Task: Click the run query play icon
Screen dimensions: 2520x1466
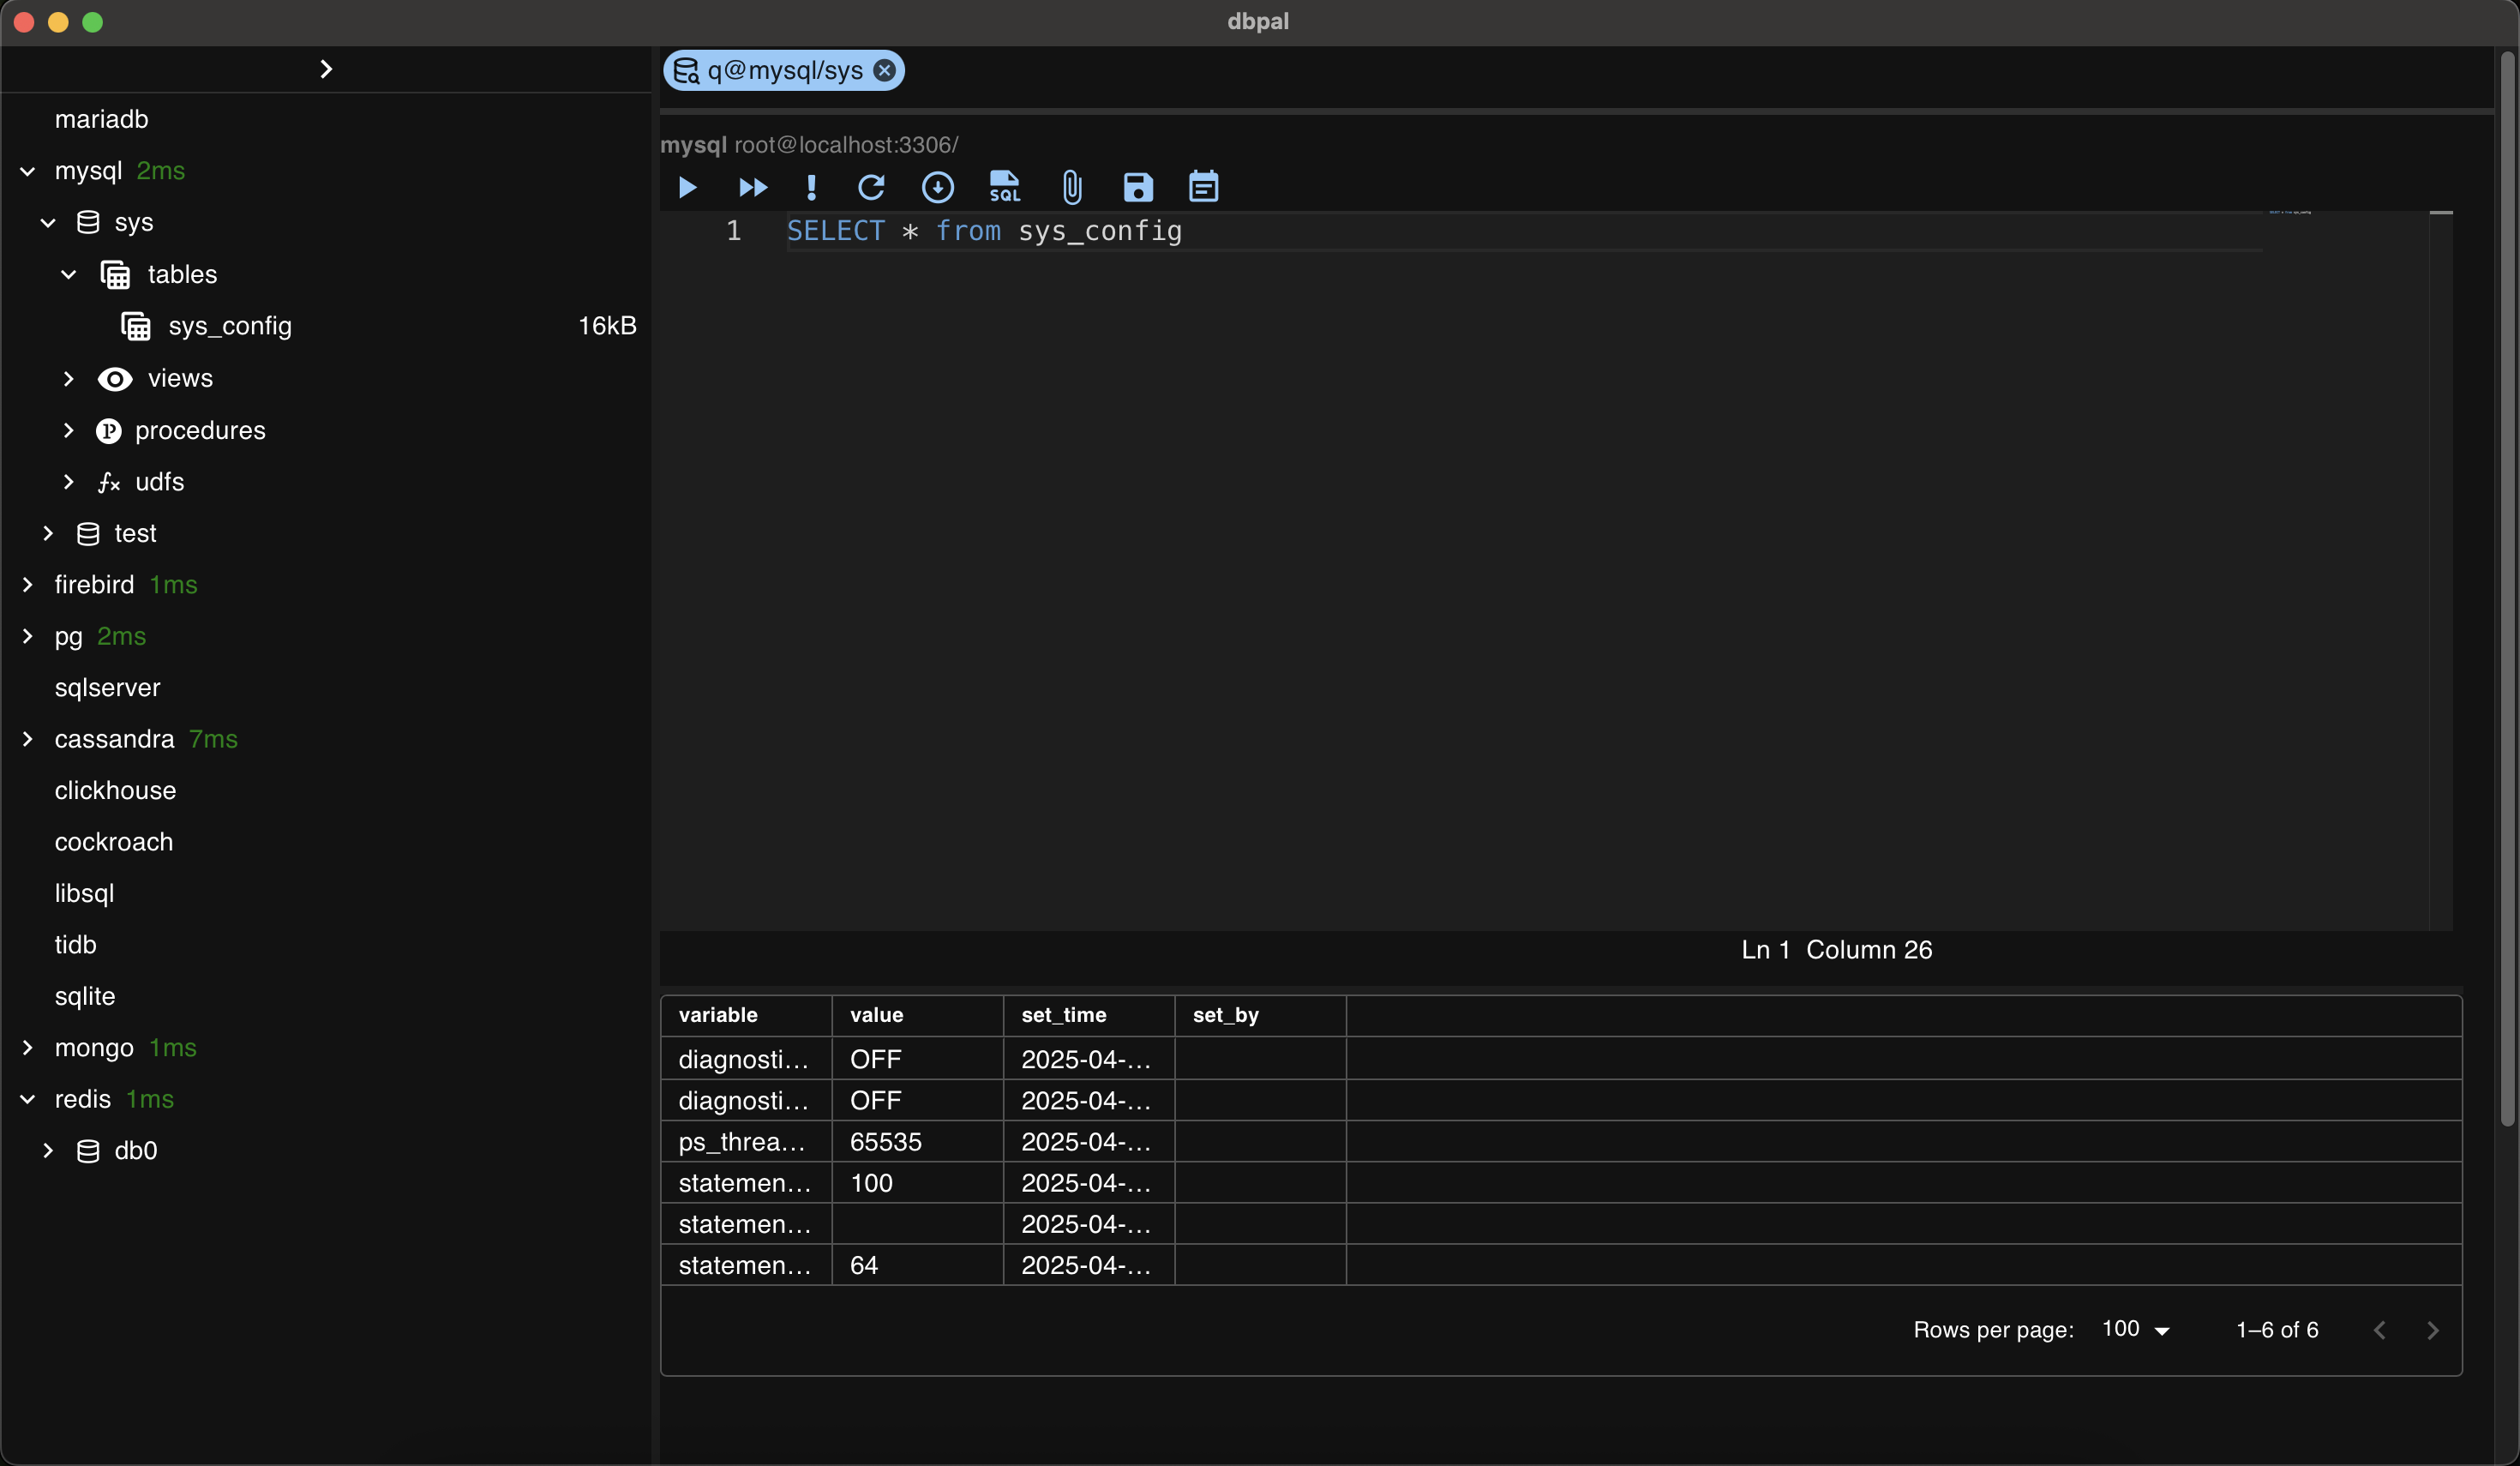Action: point(687,187)
